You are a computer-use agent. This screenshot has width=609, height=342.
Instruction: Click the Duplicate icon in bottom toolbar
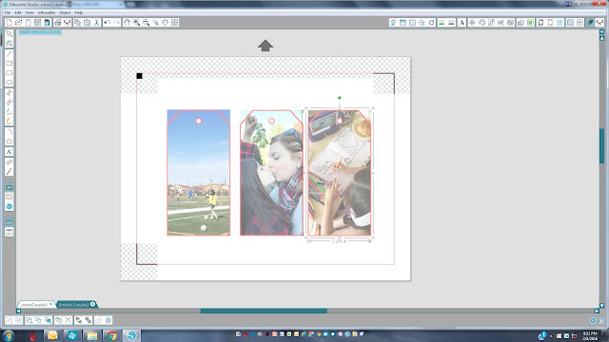59,320
